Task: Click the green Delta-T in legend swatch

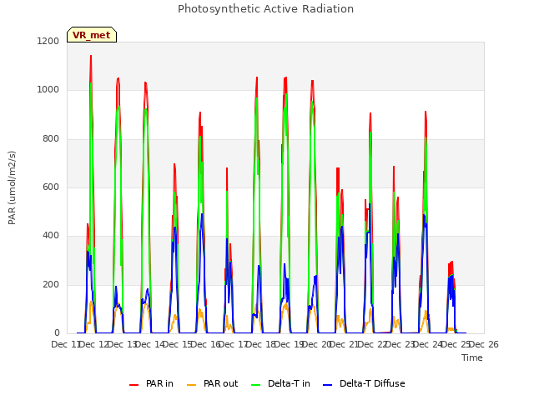Action: pos(256,385)
